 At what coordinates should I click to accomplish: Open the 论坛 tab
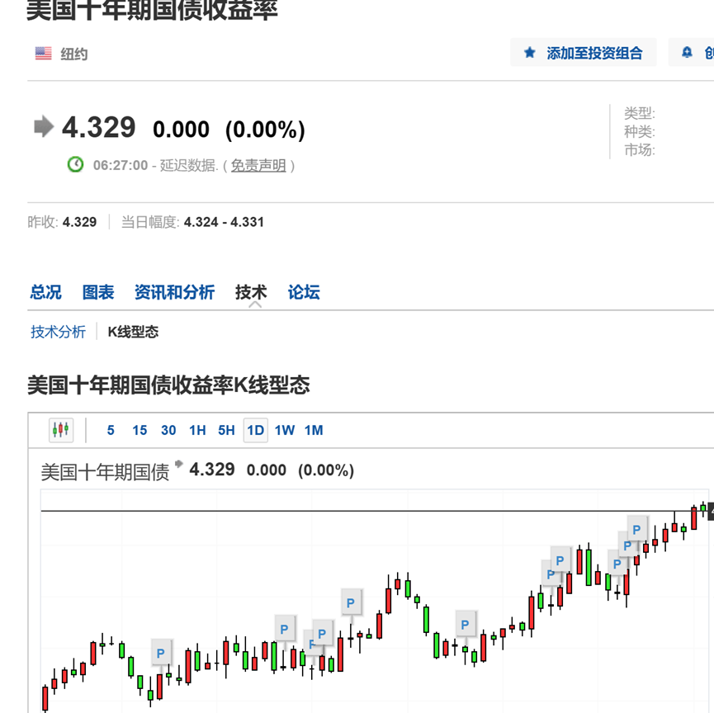click(x=304, y=292)
